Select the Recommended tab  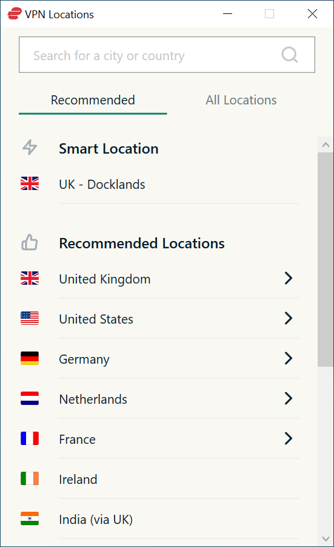coord(93,100)
